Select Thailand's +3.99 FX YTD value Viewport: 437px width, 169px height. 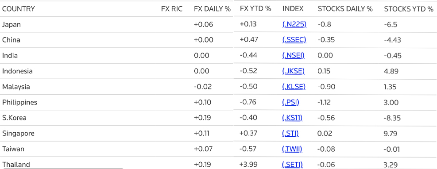click(x=248, y=164)
